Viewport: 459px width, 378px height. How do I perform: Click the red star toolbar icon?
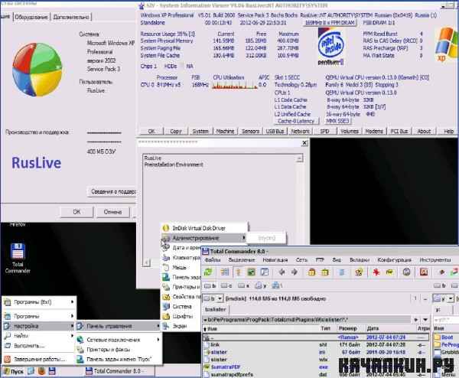[x=376, y=272]
